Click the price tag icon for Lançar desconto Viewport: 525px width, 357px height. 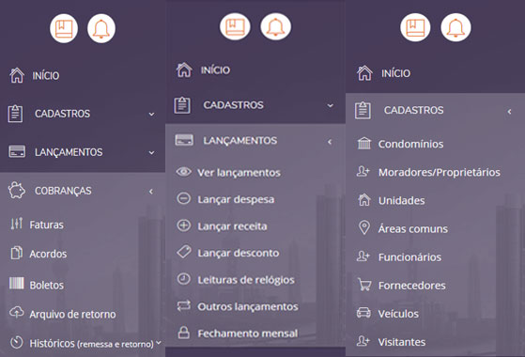183,252
